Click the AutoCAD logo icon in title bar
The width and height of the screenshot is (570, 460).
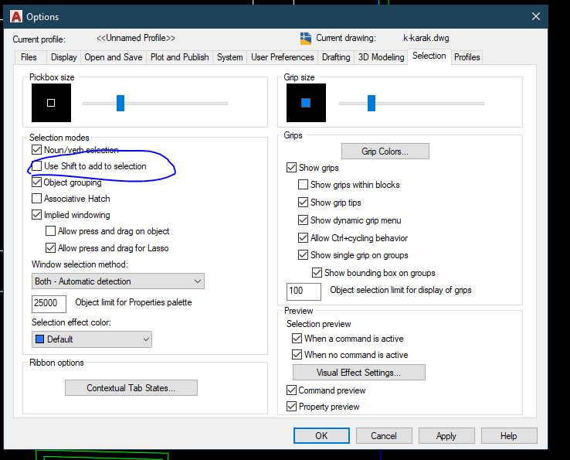15,16
